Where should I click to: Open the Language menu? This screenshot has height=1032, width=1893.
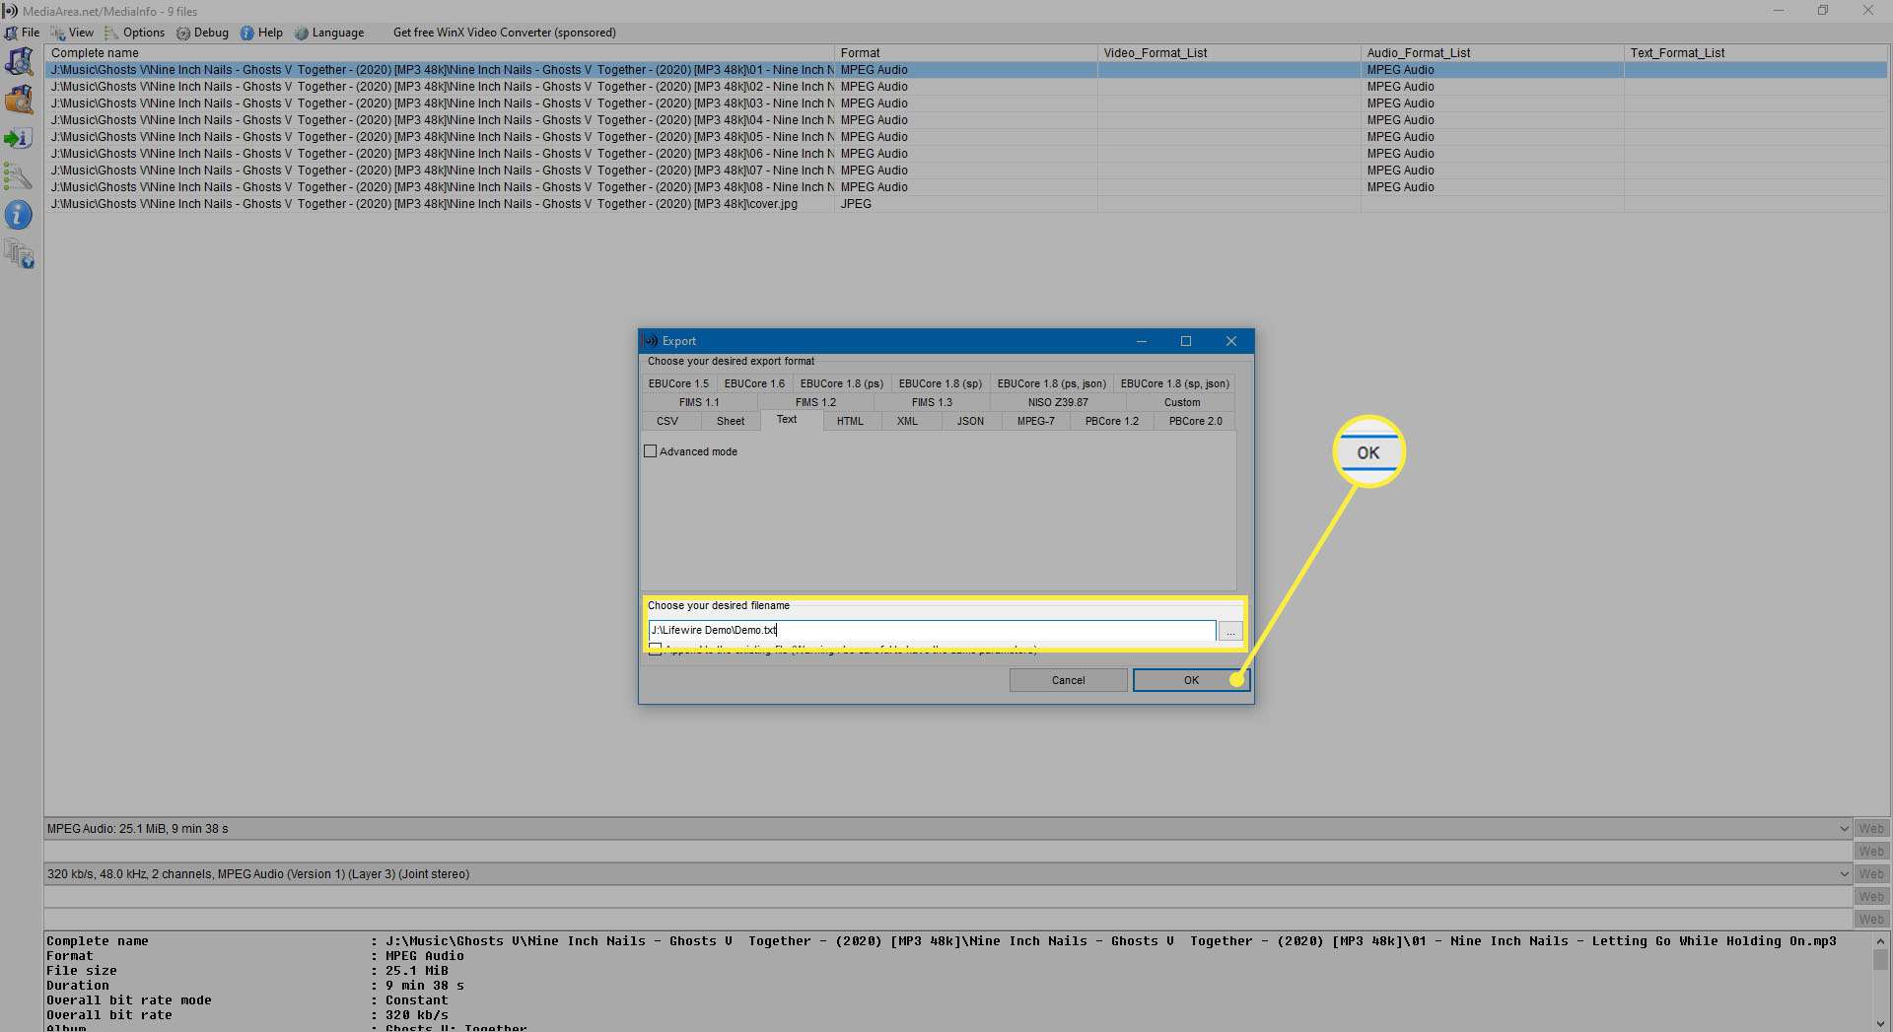point(329,33)
